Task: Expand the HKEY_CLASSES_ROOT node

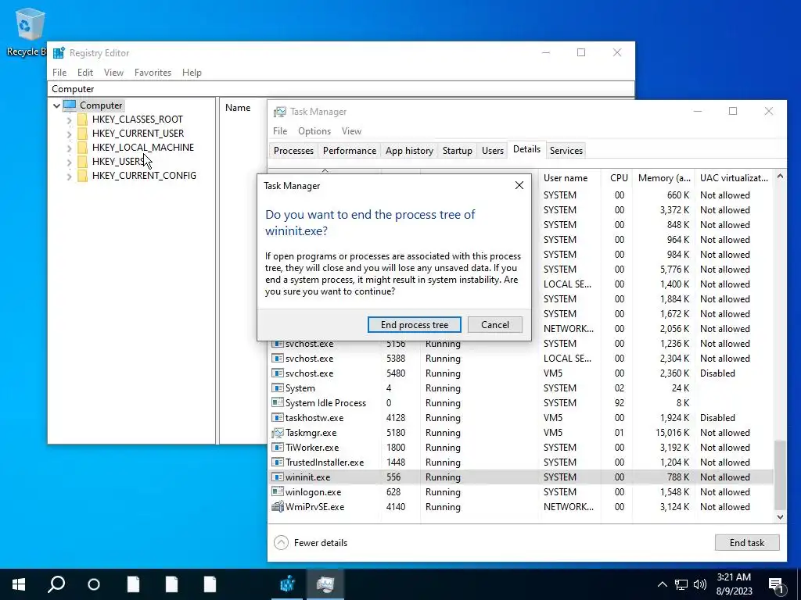Action: pyautogui.click(x=69, y=120)
